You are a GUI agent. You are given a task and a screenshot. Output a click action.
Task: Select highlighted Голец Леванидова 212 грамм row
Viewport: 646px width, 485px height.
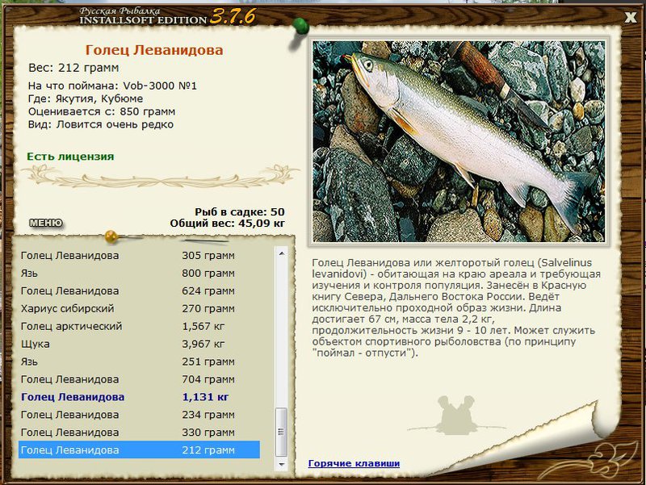tap(139, 449)
